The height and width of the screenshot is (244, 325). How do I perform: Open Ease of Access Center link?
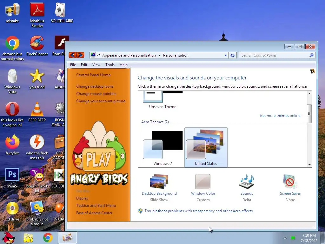pos(94,213)
